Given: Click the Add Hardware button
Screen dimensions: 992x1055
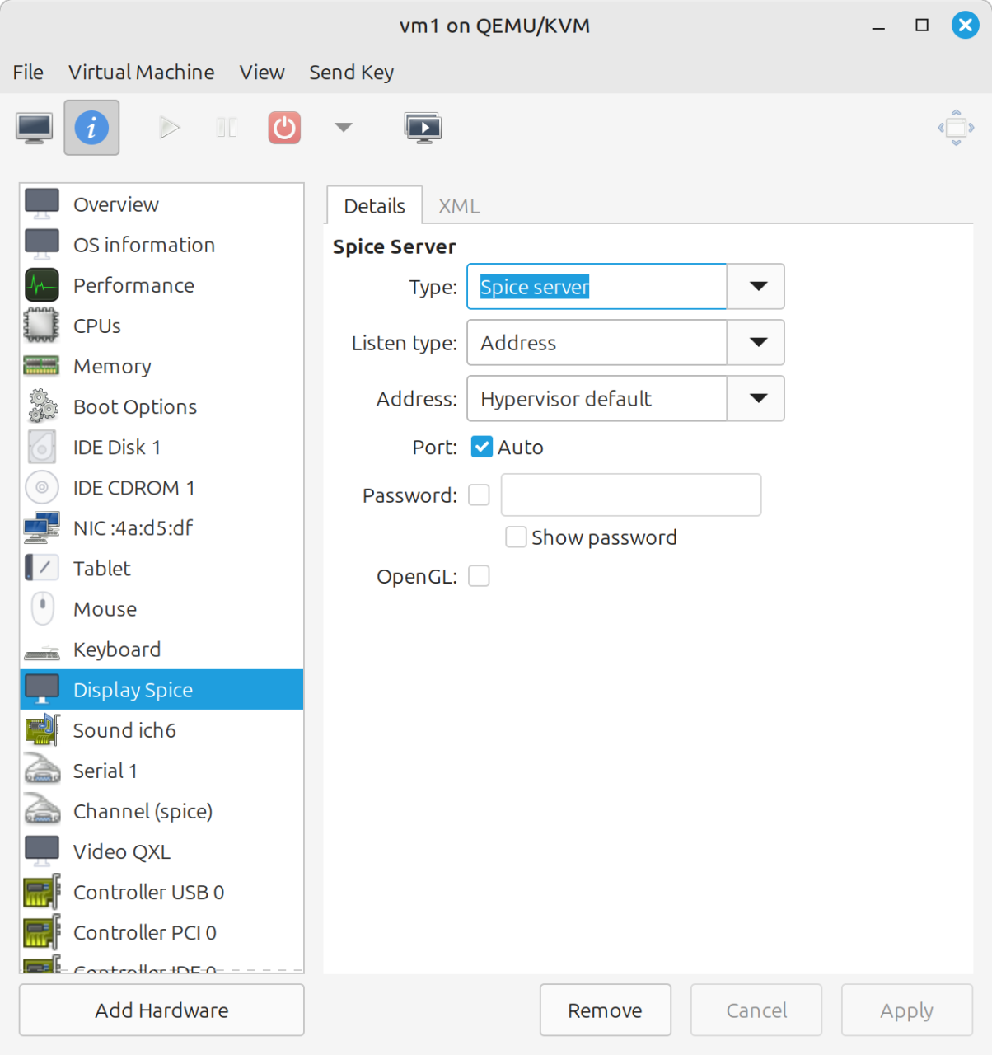Looking at the screenshot, I should (161, 1010).
